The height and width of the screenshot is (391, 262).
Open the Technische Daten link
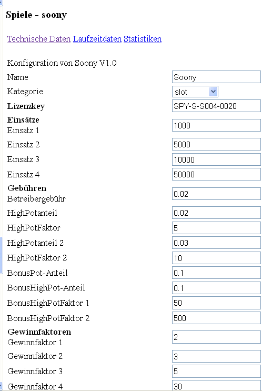[39, 39]
